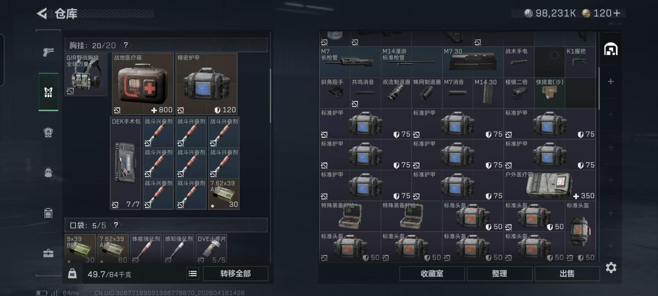Select the 战地医疗箱 first aid item
This screenshot has width=658, height=296.
click(143, 84)
